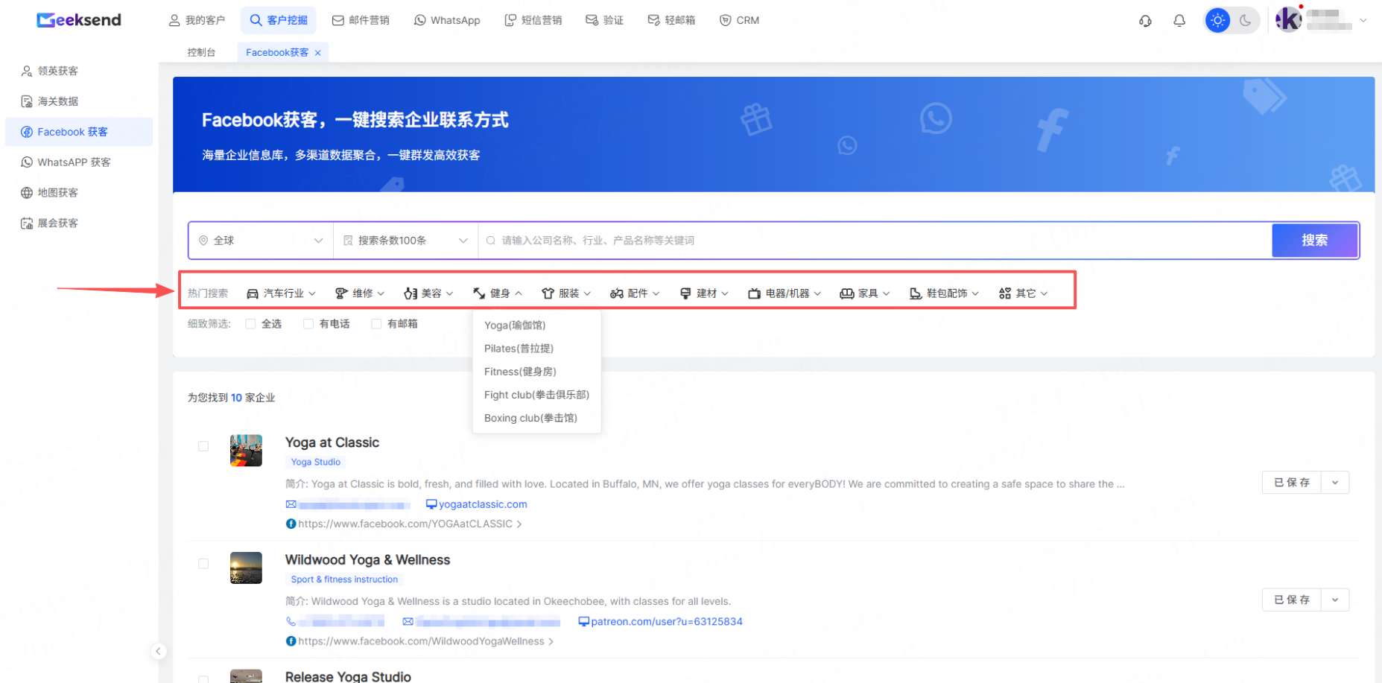Click 已保存 for Wildwood Yoga & Wellness
Viewport: 1382px width, 683px height.
(1292, 600)
